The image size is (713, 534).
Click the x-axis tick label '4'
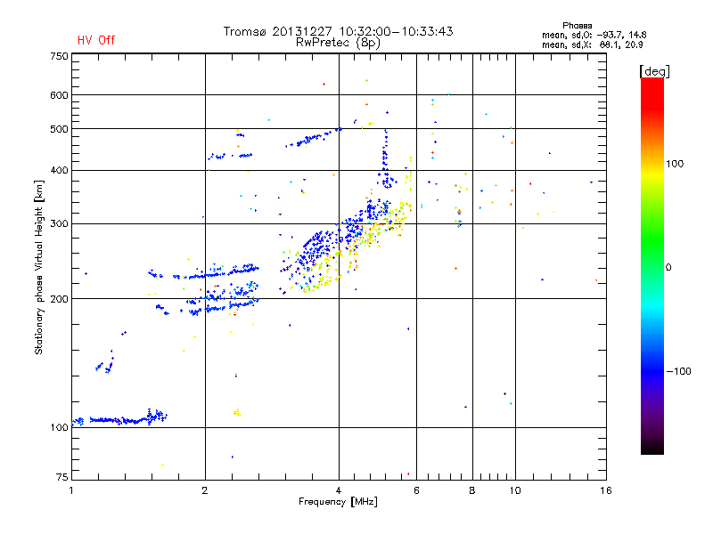pyautogui.click(x=339, y=490)
